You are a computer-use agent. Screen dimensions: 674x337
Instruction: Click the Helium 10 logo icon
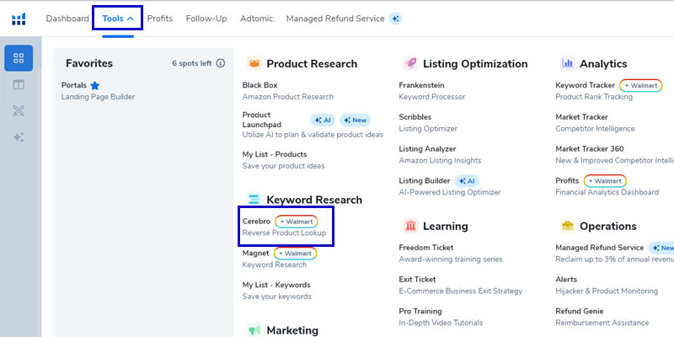19,19
